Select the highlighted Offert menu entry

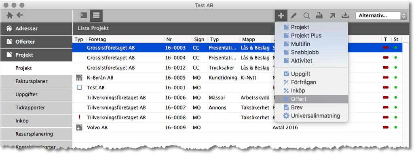[312, 99]
